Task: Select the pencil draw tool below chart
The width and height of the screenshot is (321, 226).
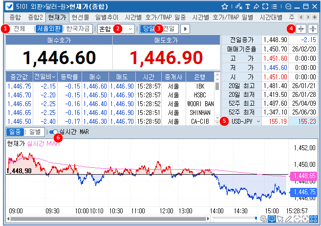Action: [x=289, y=219]
